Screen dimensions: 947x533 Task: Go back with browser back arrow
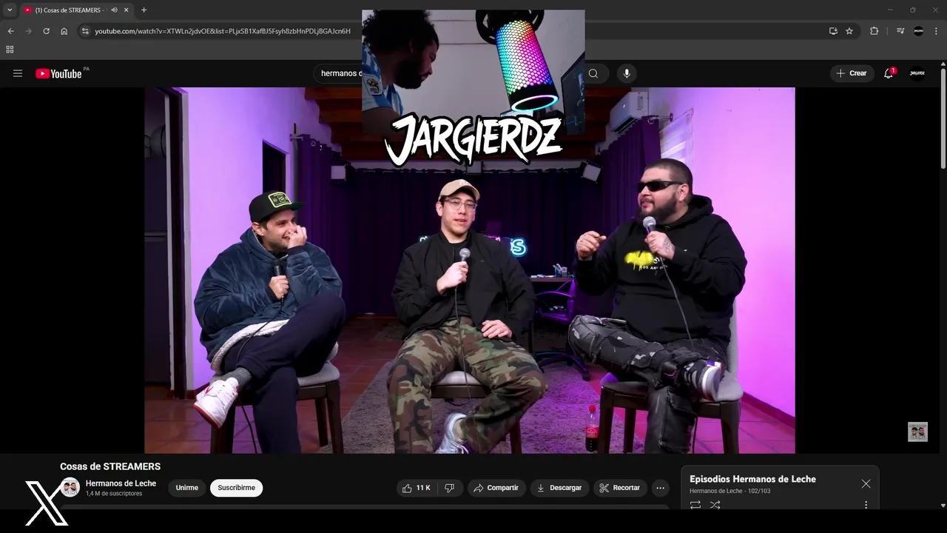pyautogui.click(x=10, y=31)
